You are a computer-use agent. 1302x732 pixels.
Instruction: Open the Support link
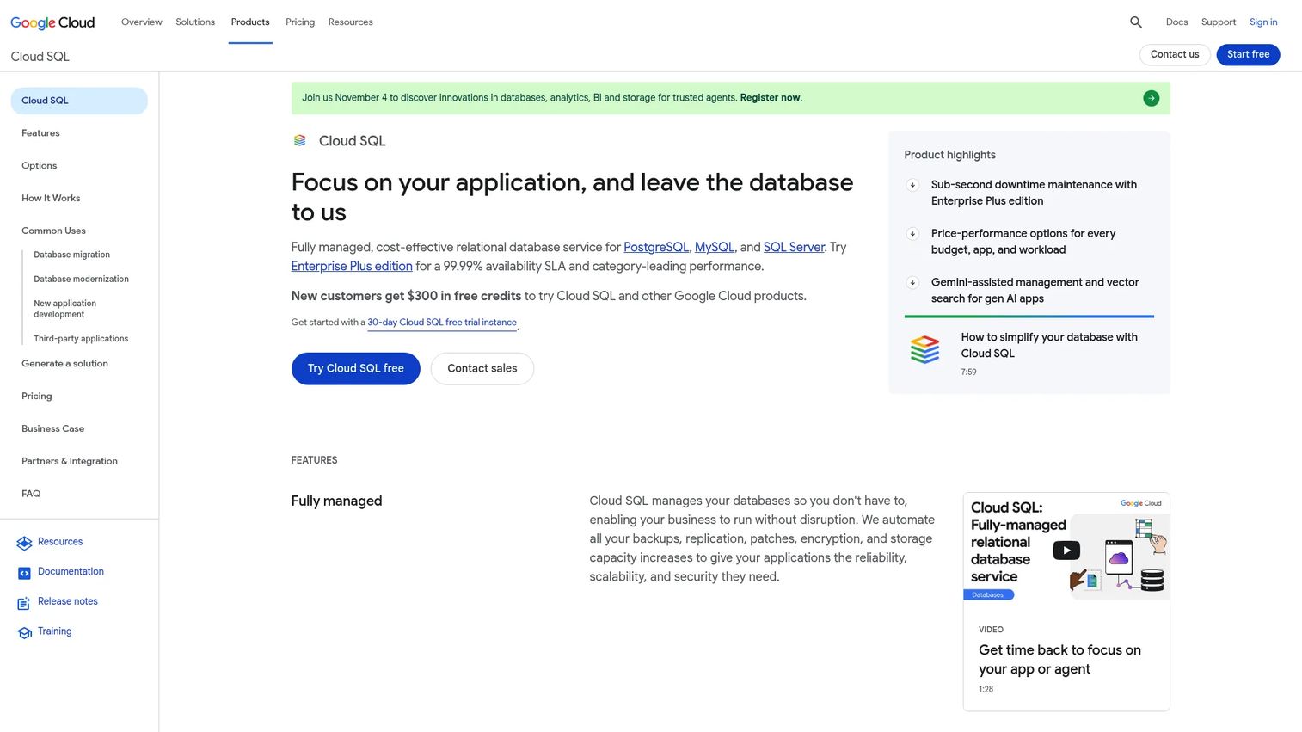tap(1219, 22)
